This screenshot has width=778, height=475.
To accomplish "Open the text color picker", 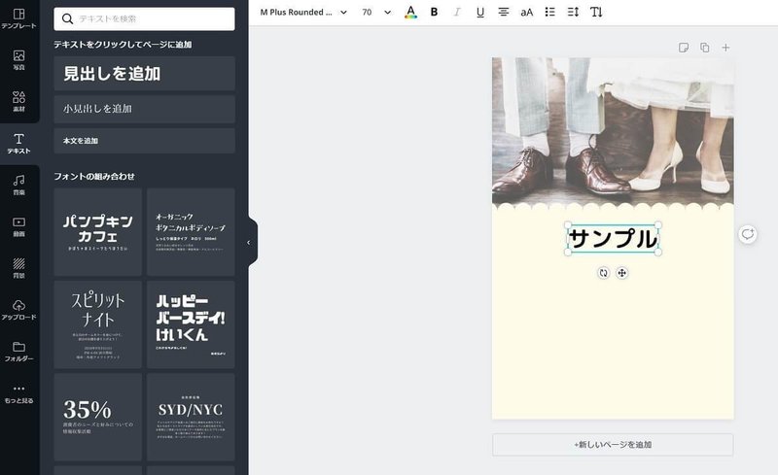I will tap(410, 13).
